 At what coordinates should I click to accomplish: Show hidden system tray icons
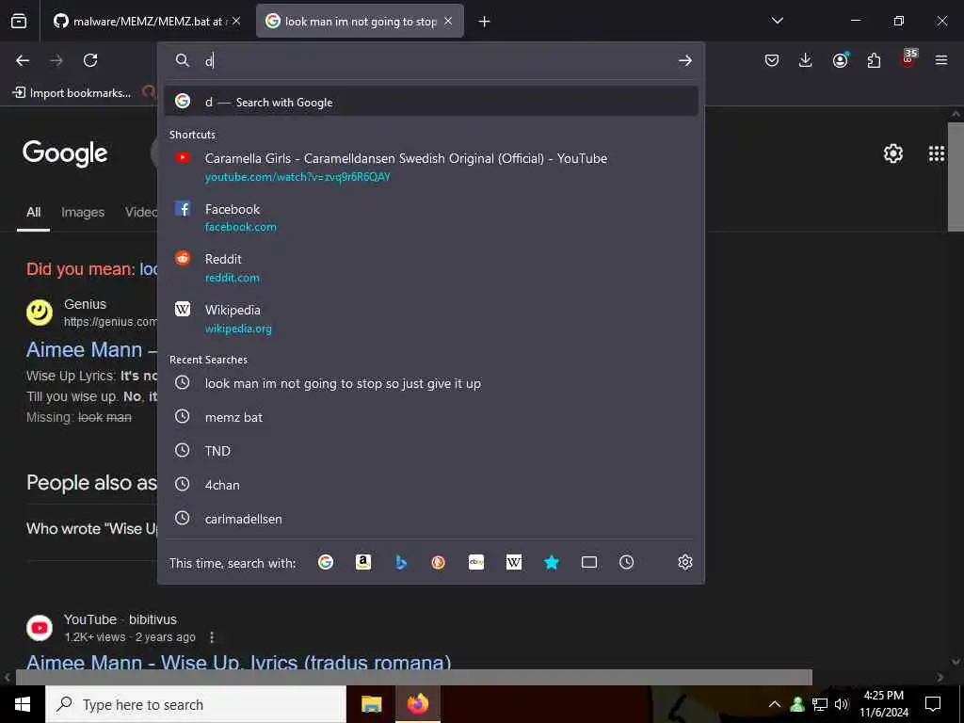(775, 704)
